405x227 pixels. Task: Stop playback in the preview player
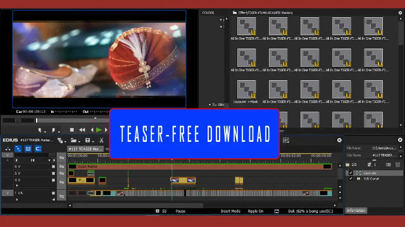tap(72, 130)
